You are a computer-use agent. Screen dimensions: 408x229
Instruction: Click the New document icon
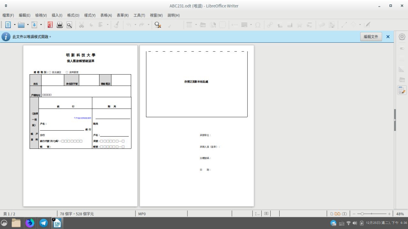coord(8,25)
